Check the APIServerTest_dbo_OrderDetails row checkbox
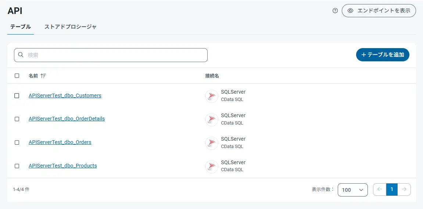Image resolution: width=423 pixels, height=209 pixels. 17,119
